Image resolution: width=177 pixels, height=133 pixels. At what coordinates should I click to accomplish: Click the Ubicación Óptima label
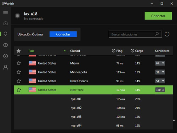(x=30, y=34)
